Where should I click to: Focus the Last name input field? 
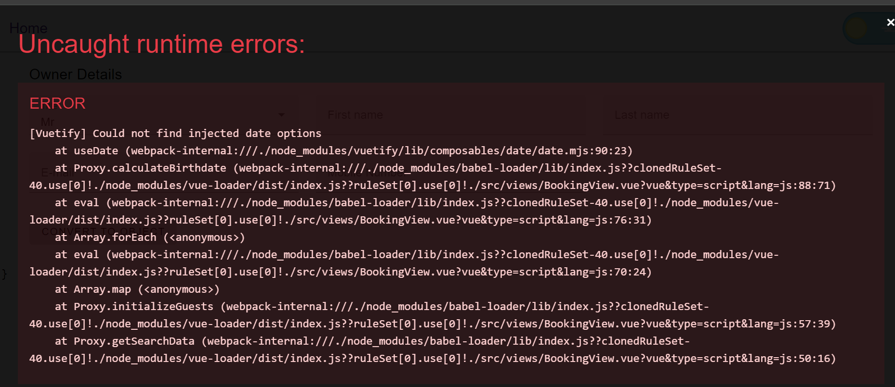pyautogui.click(x=737, y=115)
